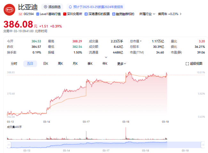Click the 总市值 value 1.17万亿
Image resolution: width=208 pixels, height=153 pixels.
(x=158, y=41)
